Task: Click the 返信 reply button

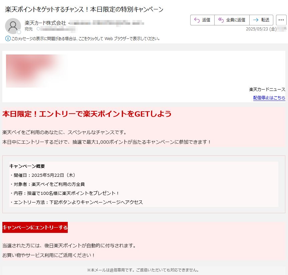Action: [x=202, y=20]
